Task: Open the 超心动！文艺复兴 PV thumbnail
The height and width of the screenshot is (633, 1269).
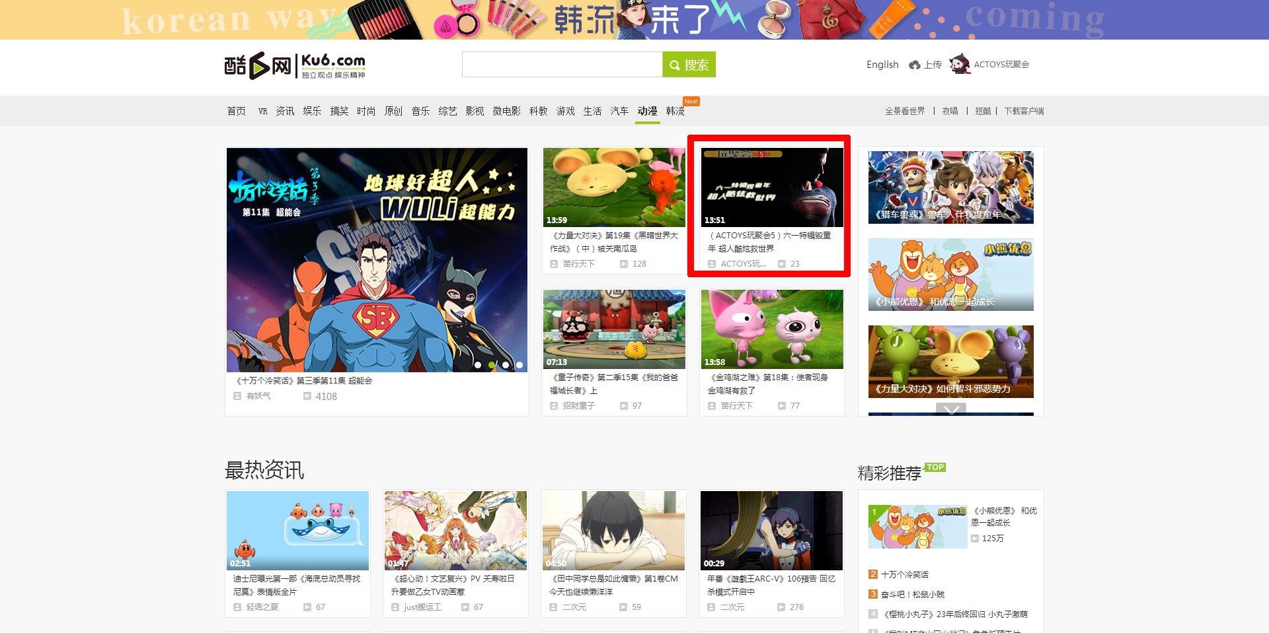Action: (455, 531)
